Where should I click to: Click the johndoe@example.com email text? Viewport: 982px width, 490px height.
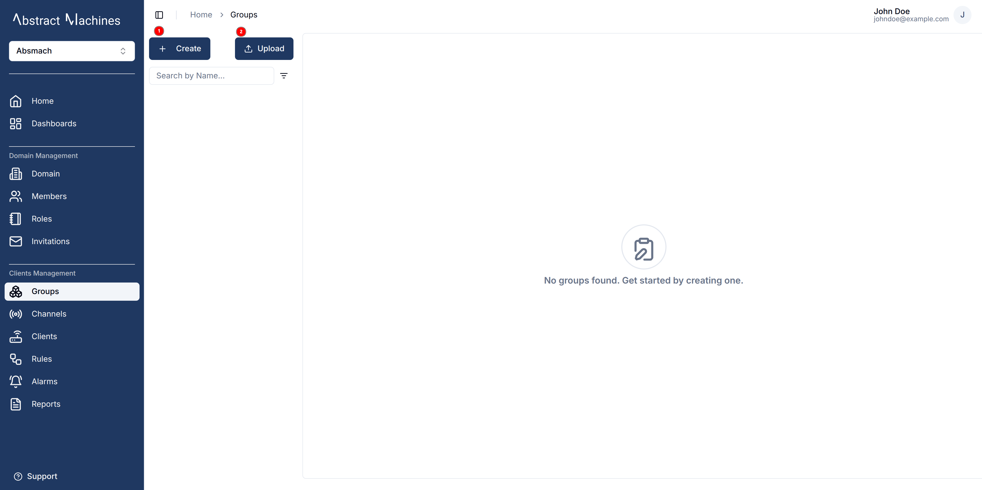pos(911,19)
